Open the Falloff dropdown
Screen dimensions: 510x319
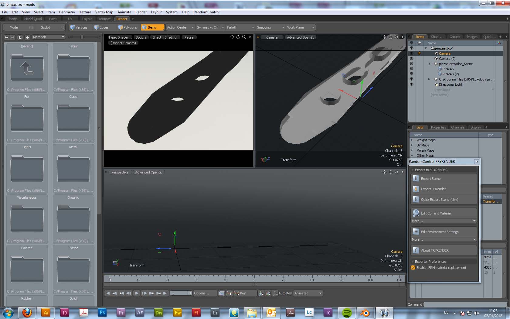pyautogui.click(x=240, y=27)
